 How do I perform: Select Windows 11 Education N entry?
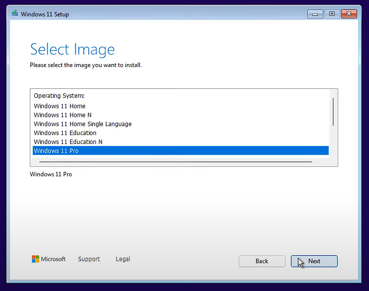pyautogui.click(x=181, y=142)
